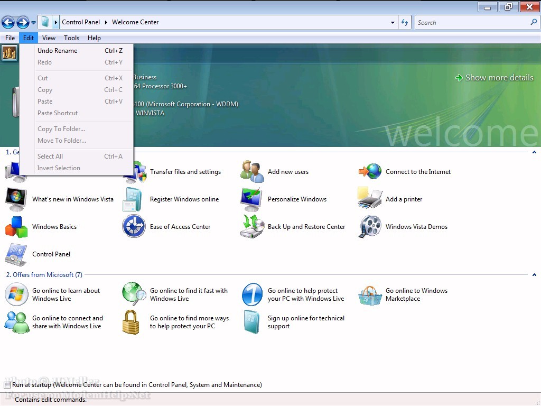Open the View menu

[x=49, y=38]
